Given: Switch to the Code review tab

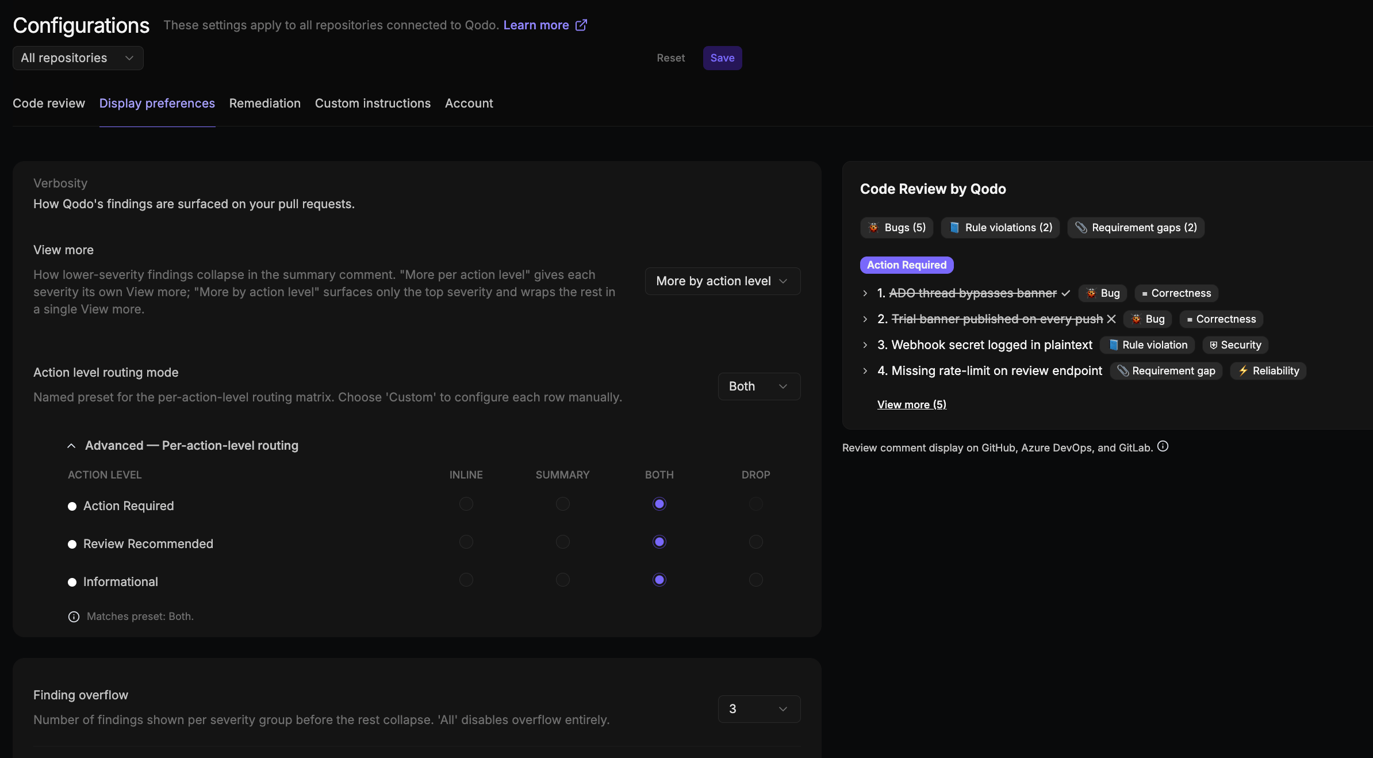Looking at the screenshot, I should 49,104.
